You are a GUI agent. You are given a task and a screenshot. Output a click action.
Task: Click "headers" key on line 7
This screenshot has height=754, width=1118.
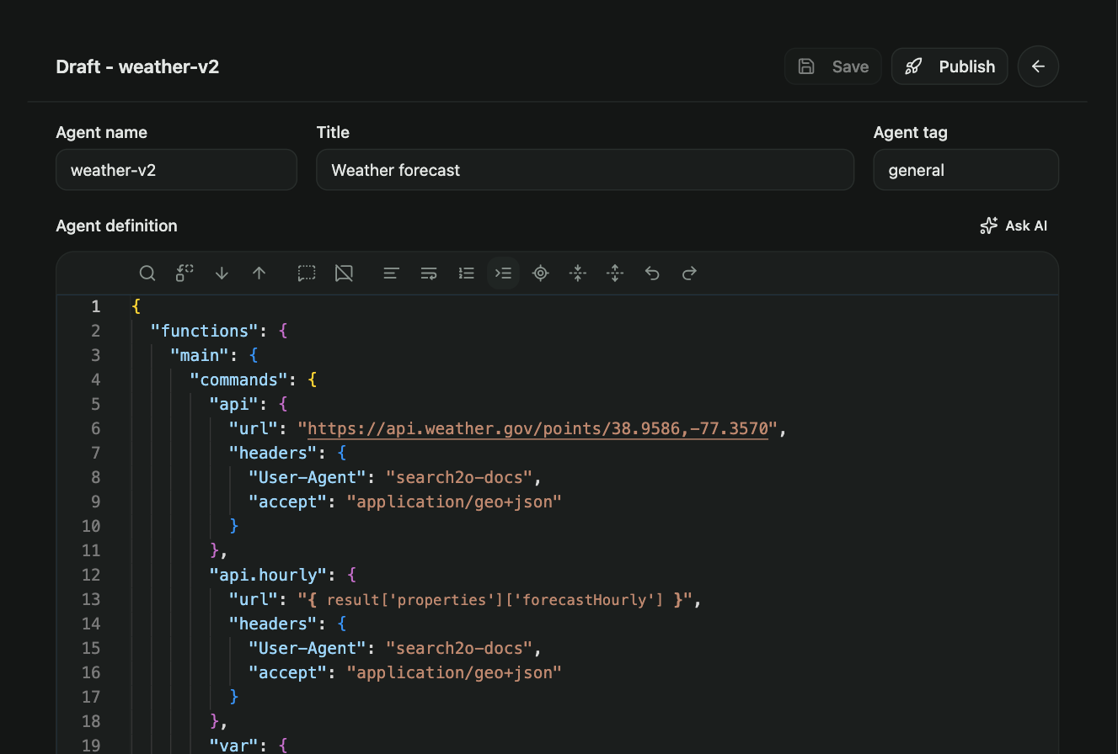(x=273, y=453)
